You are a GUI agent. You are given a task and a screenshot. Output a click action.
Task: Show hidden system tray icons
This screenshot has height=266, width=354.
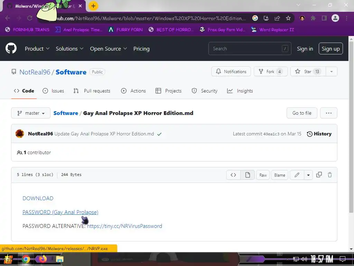(x=287, y=259)
